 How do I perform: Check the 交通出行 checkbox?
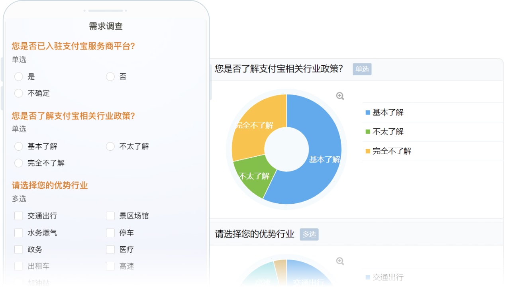tap(19, 216)
